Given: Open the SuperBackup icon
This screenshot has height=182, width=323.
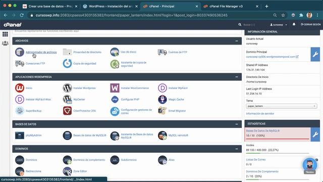Looking at the screenshot, I should pos(20,111).
